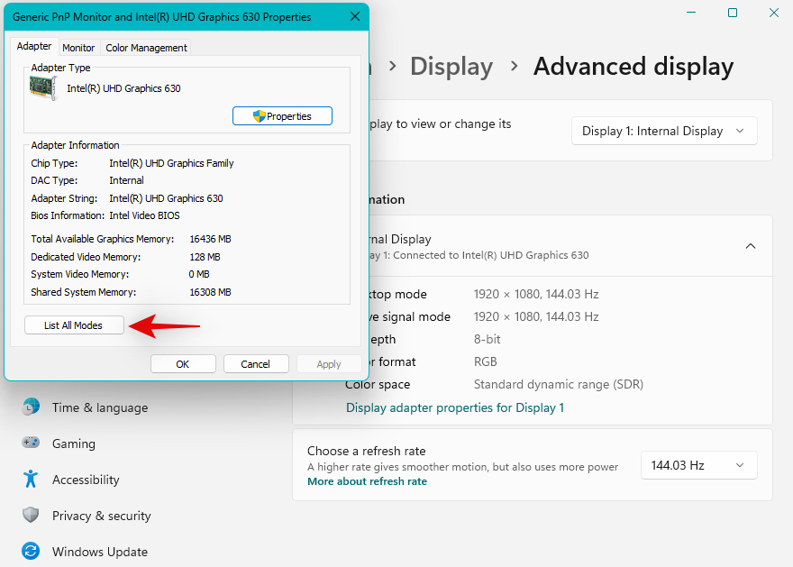
Task: Click the graphics adapter card icon
Action: (43, 88)
